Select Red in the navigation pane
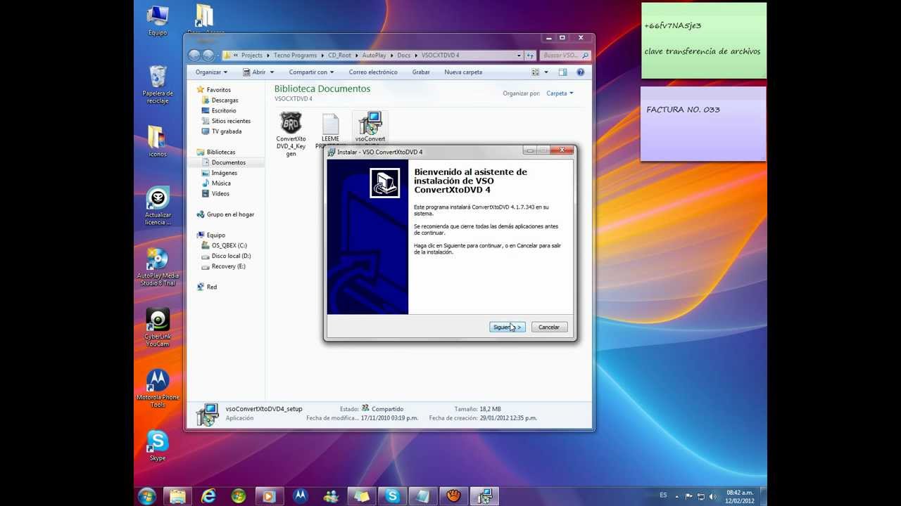901x506 pixels. click(211, 287)
